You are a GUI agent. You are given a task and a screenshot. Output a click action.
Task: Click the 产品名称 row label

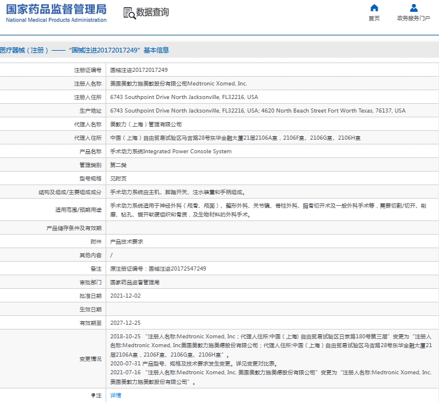coord(90,151)
